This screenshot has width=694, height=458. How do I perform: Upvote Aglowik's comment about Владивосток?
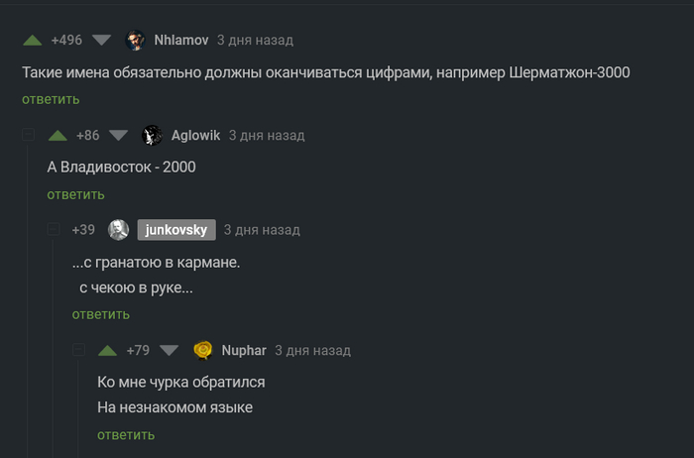pyautogui.click(x=58, y=135)
